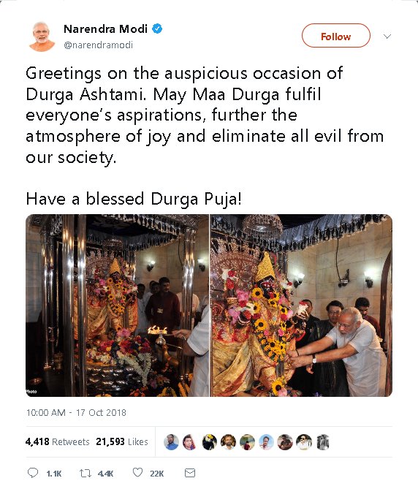Click the blue verified badge

157,29
